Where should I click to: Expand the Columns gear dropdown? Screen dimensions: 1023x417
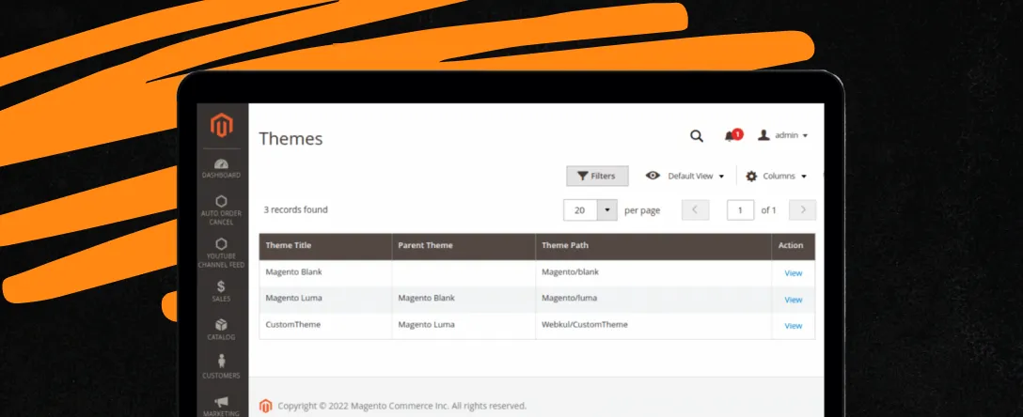tap(776, 176)
